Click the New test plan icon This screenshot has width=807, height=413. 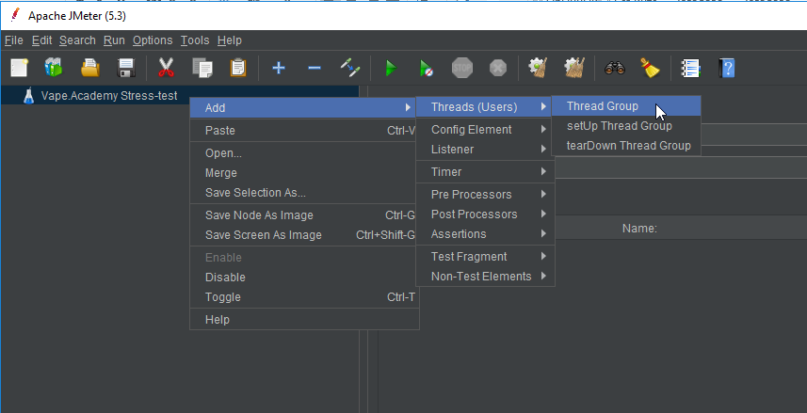20,68
